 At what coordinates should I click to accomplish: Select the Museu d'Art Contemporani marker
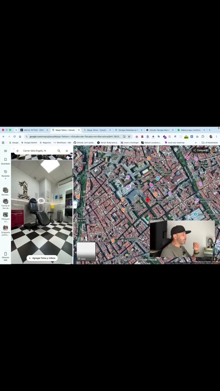coord(128,186)
